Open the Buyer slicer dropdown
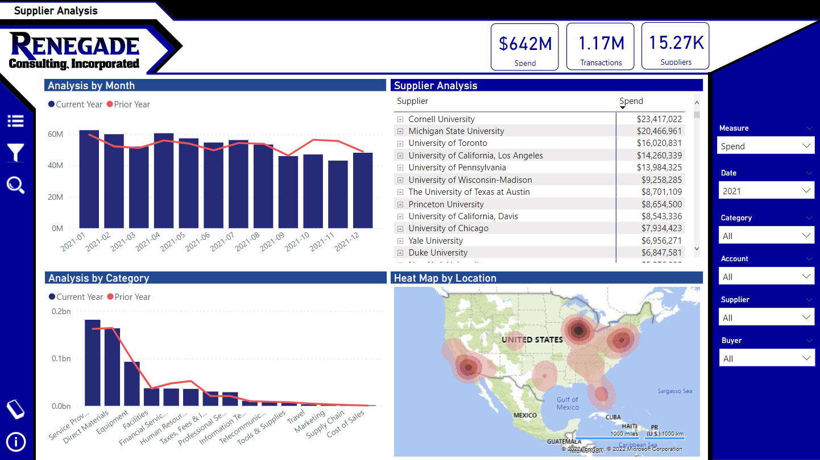 (x=766, y=358)
